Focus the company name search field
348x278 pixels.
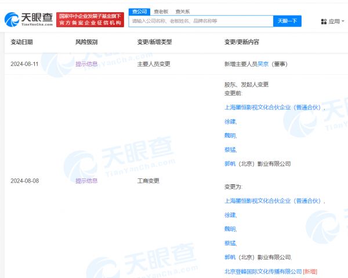point(201,21)
